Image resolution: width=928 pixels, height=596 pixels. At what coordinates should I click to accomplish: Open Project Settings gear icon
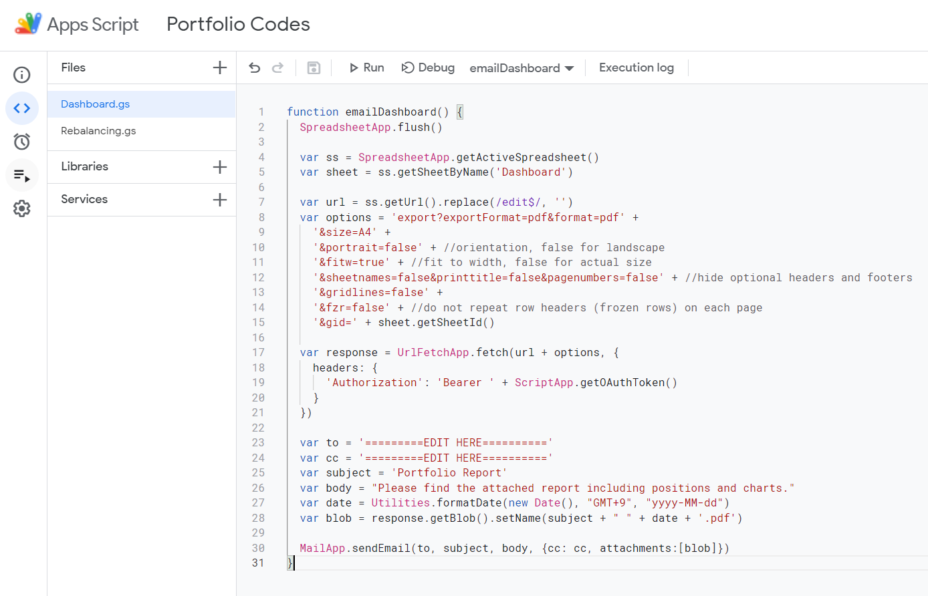pyautogui.click(x=22, y=209)
